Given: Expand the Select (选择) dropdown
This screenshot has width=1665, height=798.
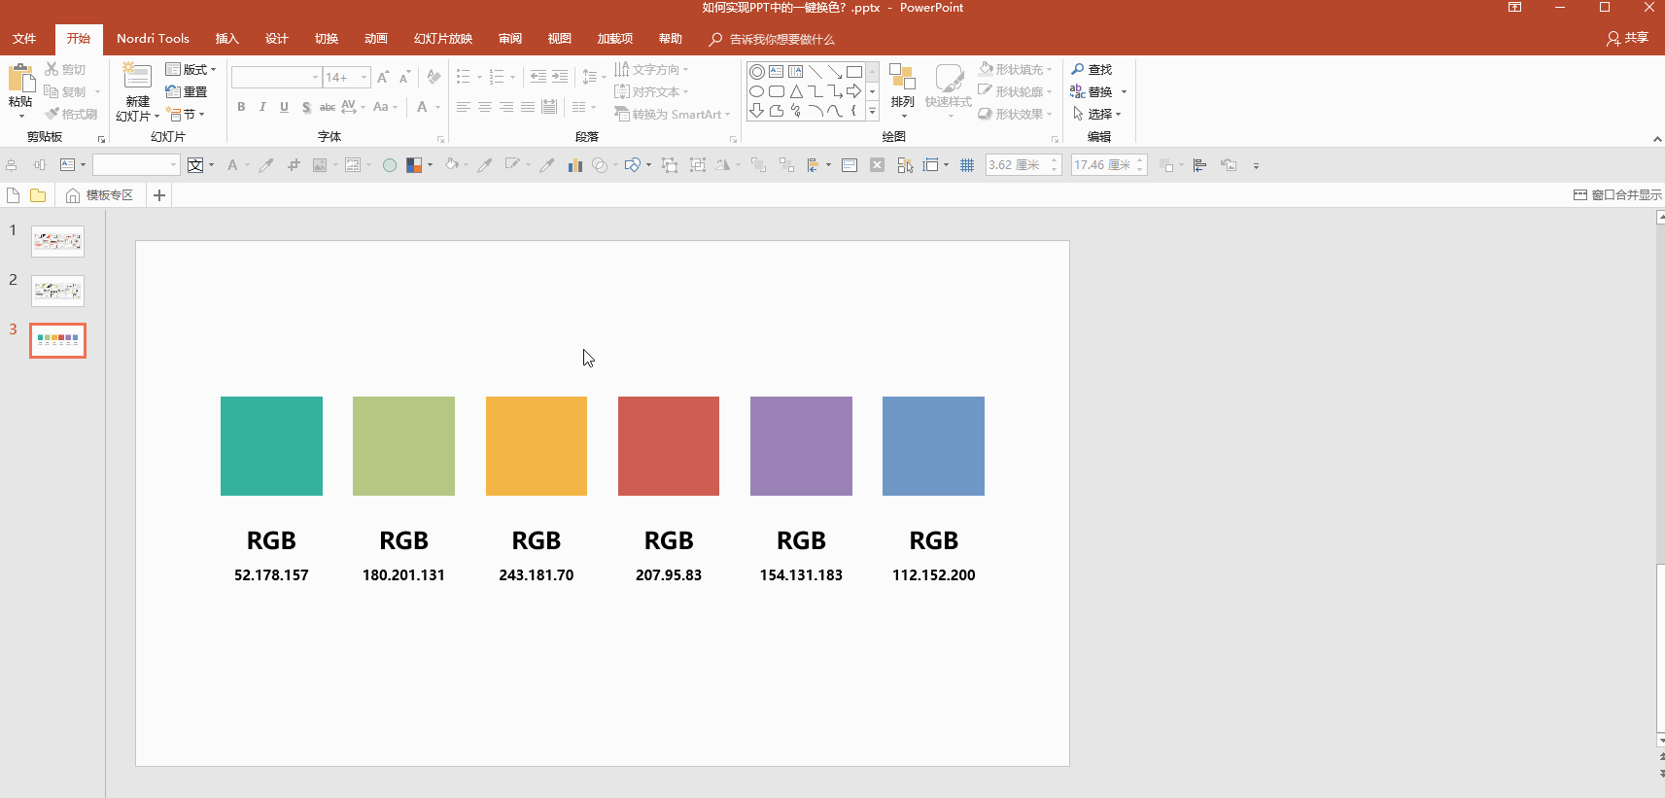Looking at the screenshot, I should [x=1097, y=114].
